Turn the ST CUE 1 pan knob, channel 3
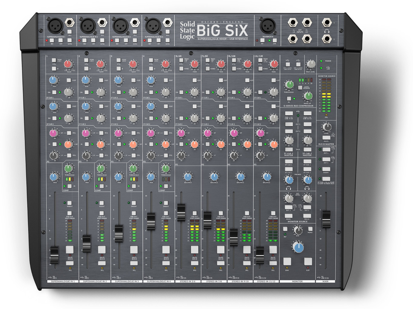This screenshot has height=309, width=413. (x=118, y=80)
